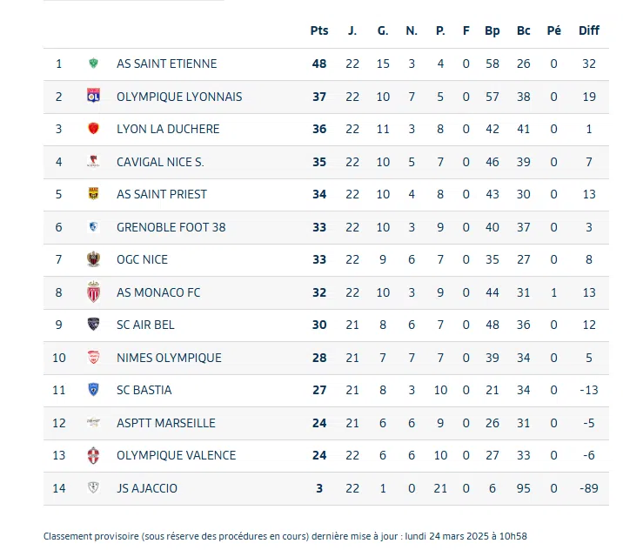Click the SC Bastia club icon
This screenshot has width=623, height=550.
coord(93,390)
